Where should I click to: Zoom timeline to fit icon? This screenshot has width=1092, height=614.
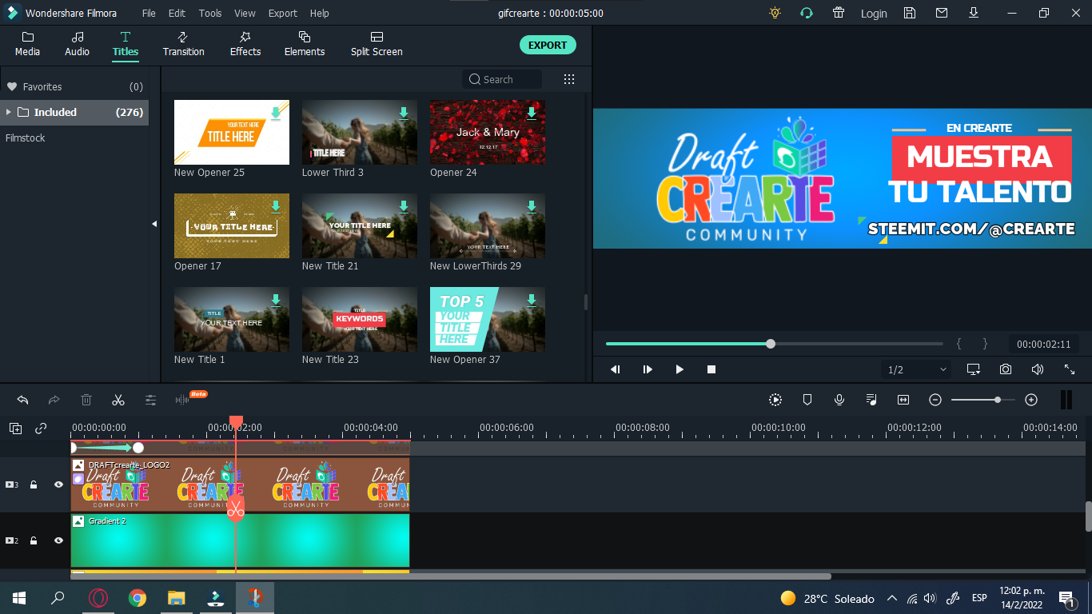[x=903, y=400]
